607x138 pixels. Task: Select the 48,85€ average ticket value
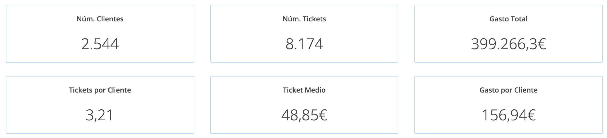coord(304,115)
